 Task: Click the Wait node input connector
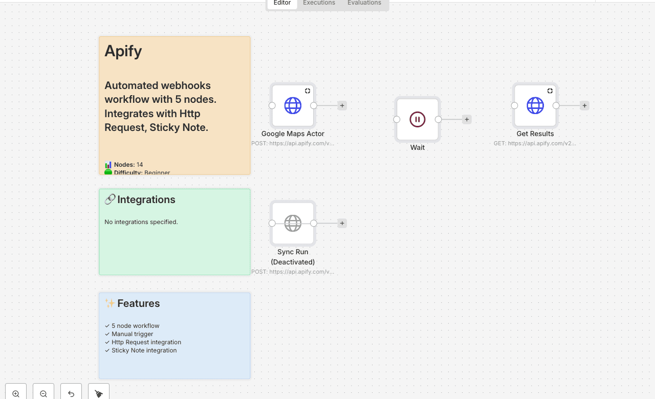point(397,120)
